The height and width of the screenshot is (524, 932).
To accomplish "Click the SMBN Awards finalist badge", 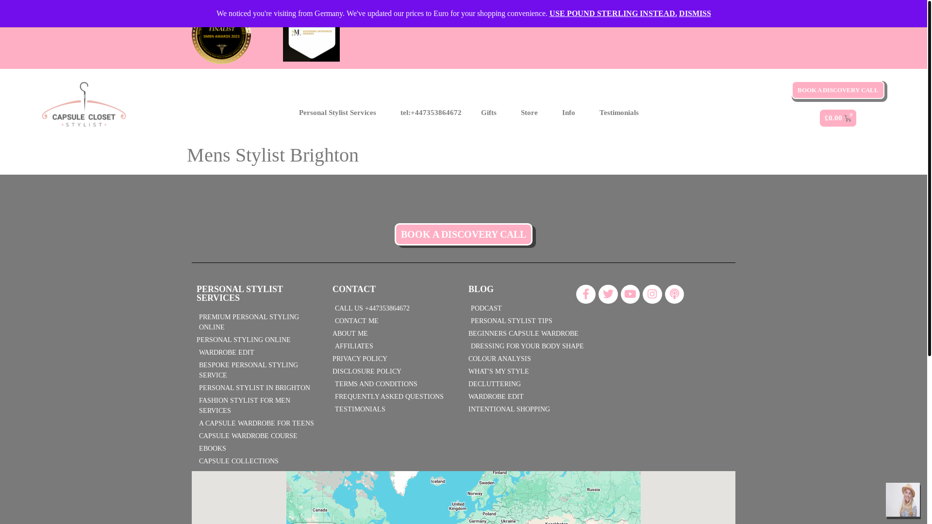I will coord(221,45).
